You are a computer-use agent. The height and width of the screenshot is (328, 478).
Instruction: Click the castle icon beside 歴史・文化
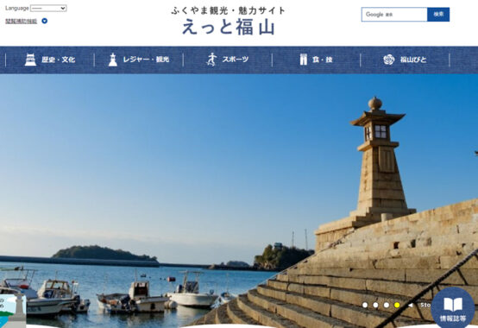coord(30,60)
